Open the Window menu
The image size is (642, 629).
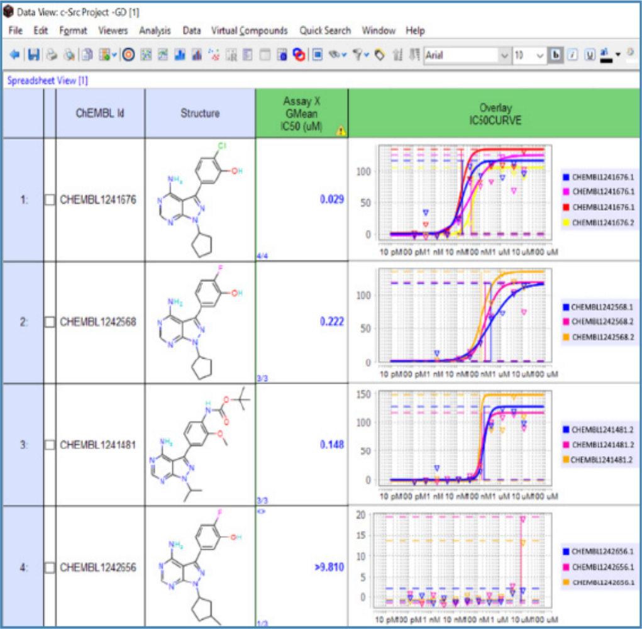coord(379,31)
